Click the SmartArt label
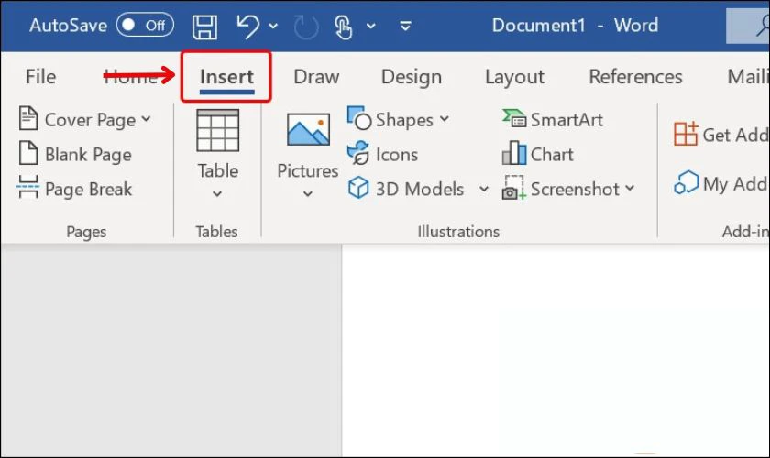The width and height of the screenshot is (770, 458). (566, 120)
